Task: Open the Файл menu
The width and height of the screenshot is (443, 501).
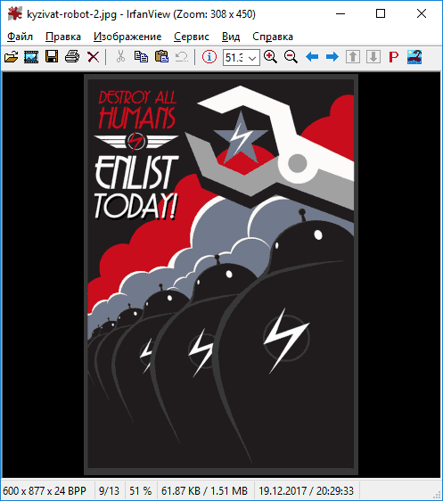Action: 20,37
